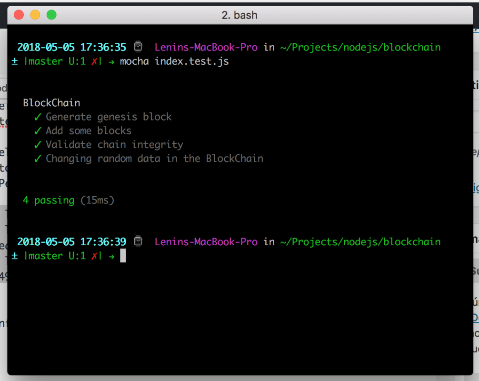Click the 'Changing random data in the BlockChain' test name

(x=154, y=159)
